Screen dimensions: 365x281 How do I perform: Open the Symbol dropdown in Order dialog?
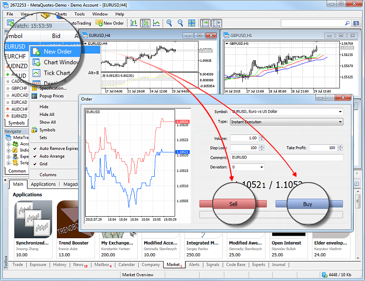pos(340,112)
